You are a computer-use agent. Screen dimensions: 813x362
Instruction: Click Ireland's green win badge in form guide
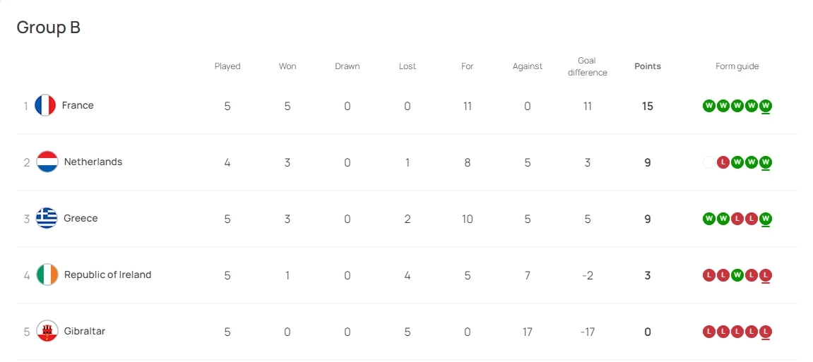point(737,275)
